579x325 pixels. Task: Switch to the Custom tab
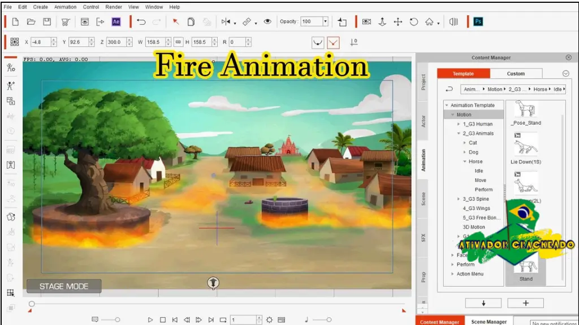(x=516, y=74)
